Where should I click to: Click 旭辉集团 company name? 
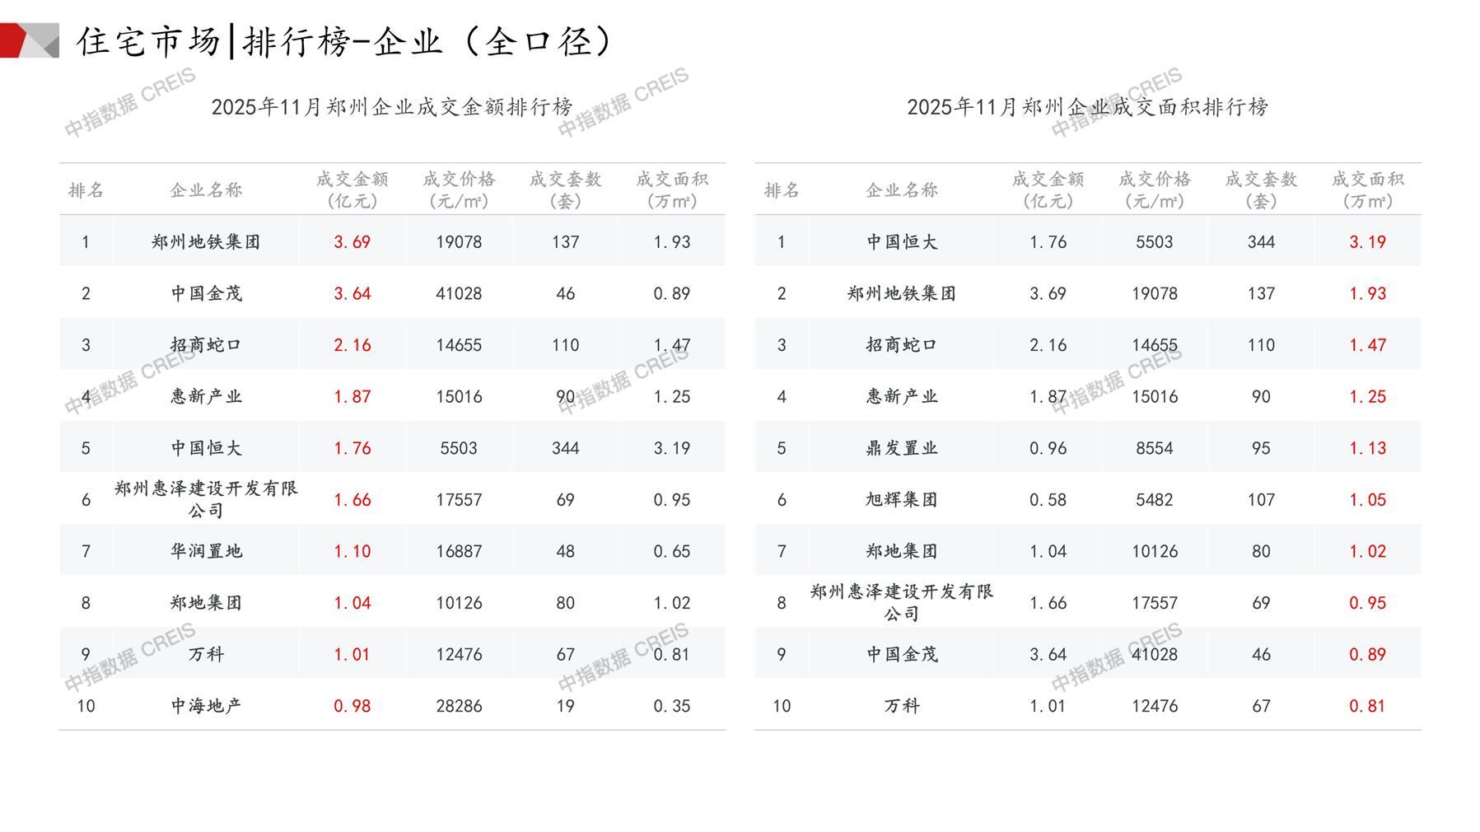click(x=902, y=500)
